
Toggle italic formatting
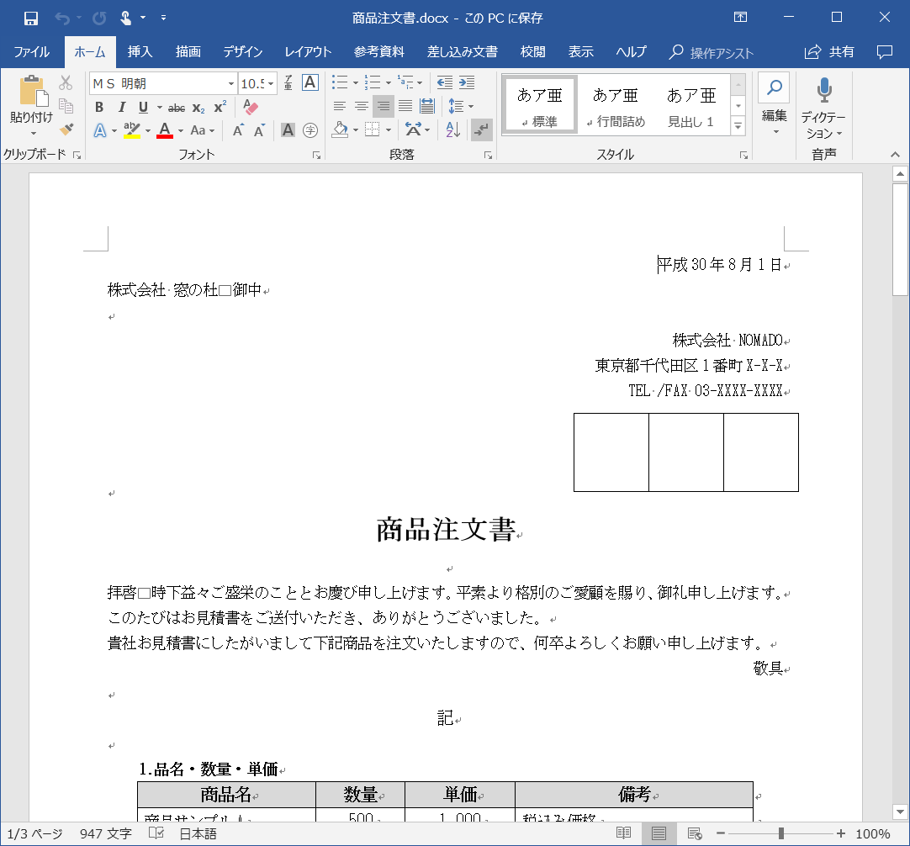point(119,107)
